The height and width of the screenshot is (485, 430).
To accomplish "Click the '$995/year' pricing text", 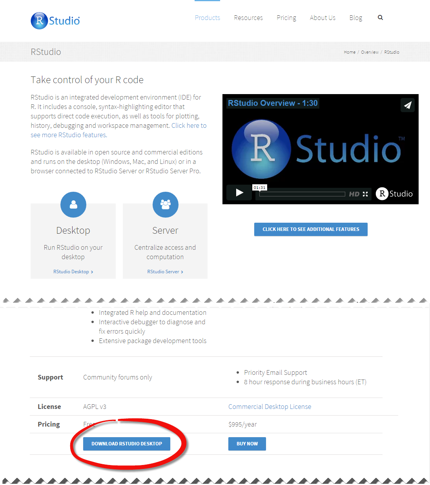I will coord(242,424).
